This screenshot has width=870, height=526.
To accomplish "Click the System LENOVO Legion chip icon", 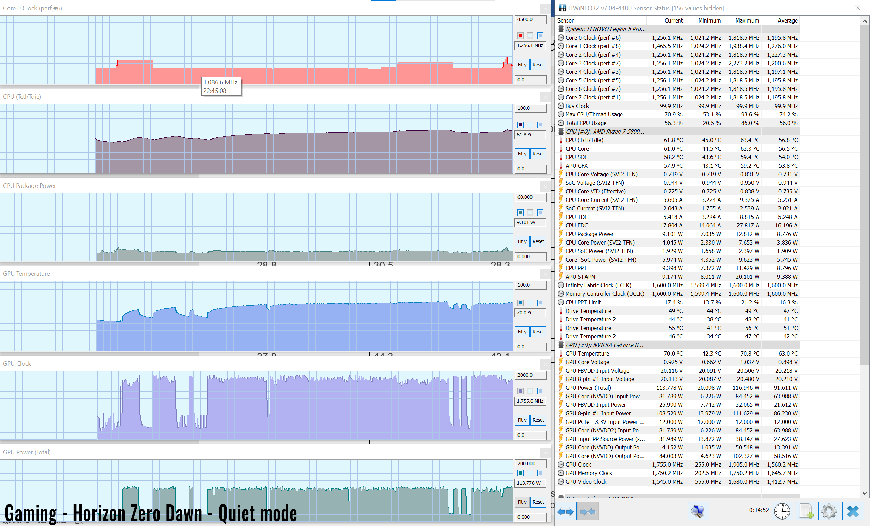I will point(561,29).
